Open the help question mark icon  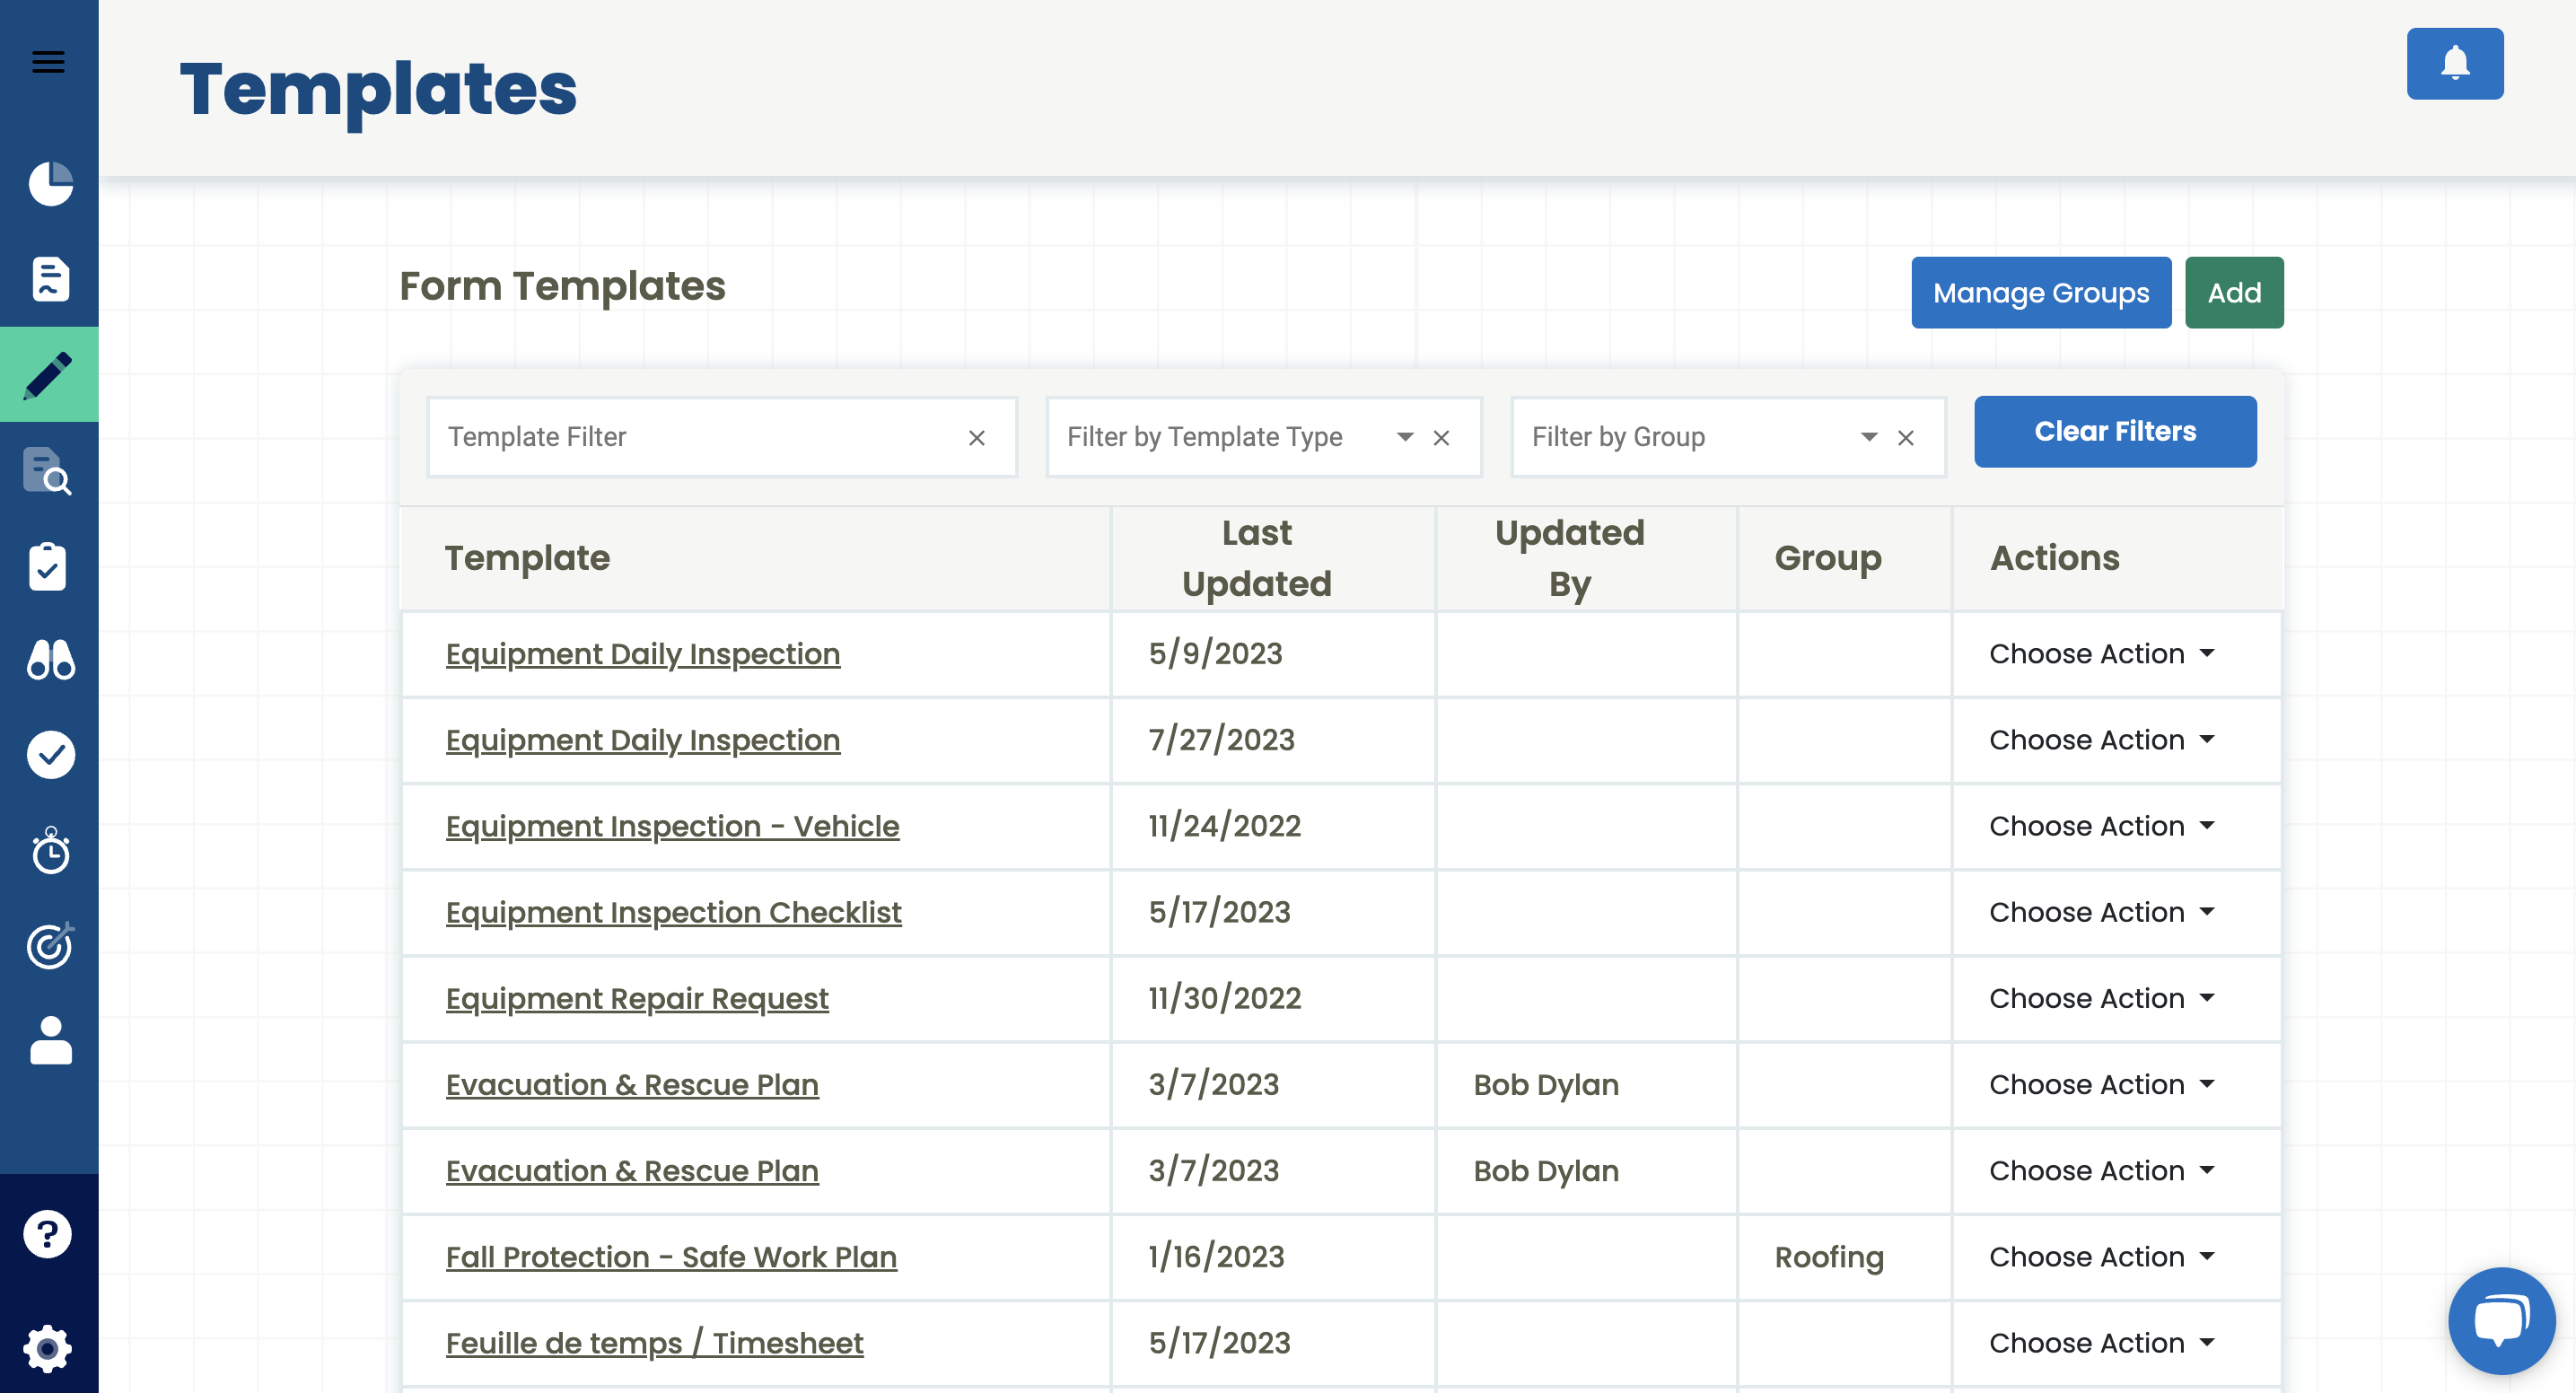[48, 1234]
